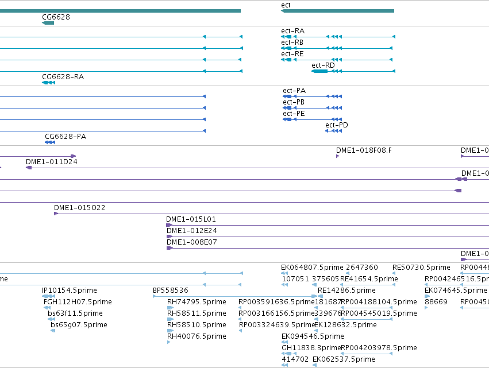Click the RP004188104.5prime EST label
Image resolution: width=489 pixels, height=368 pixels.
tap(379, 302)
